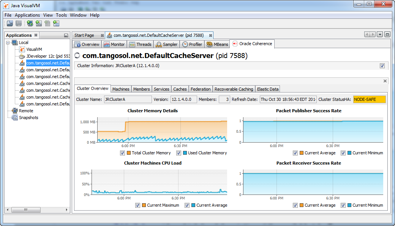Viewport: 395px width, 226px height.
Task: Collapse the Local tree node
Action: pos(8,42)
